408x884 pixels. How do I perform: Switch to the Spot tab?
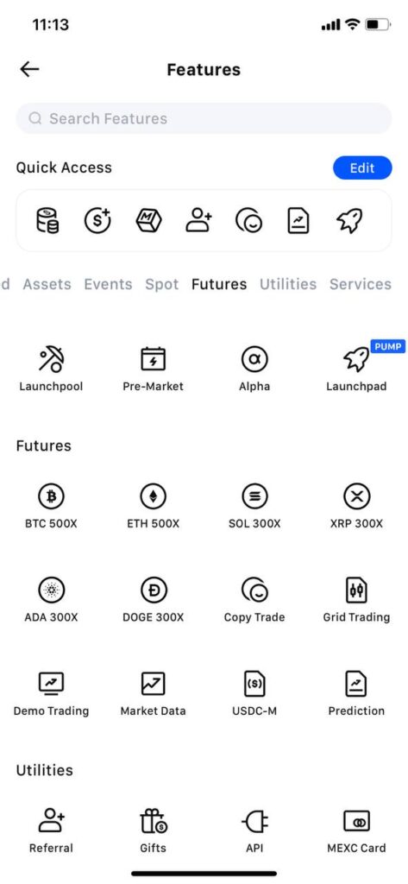click(162, 284)
